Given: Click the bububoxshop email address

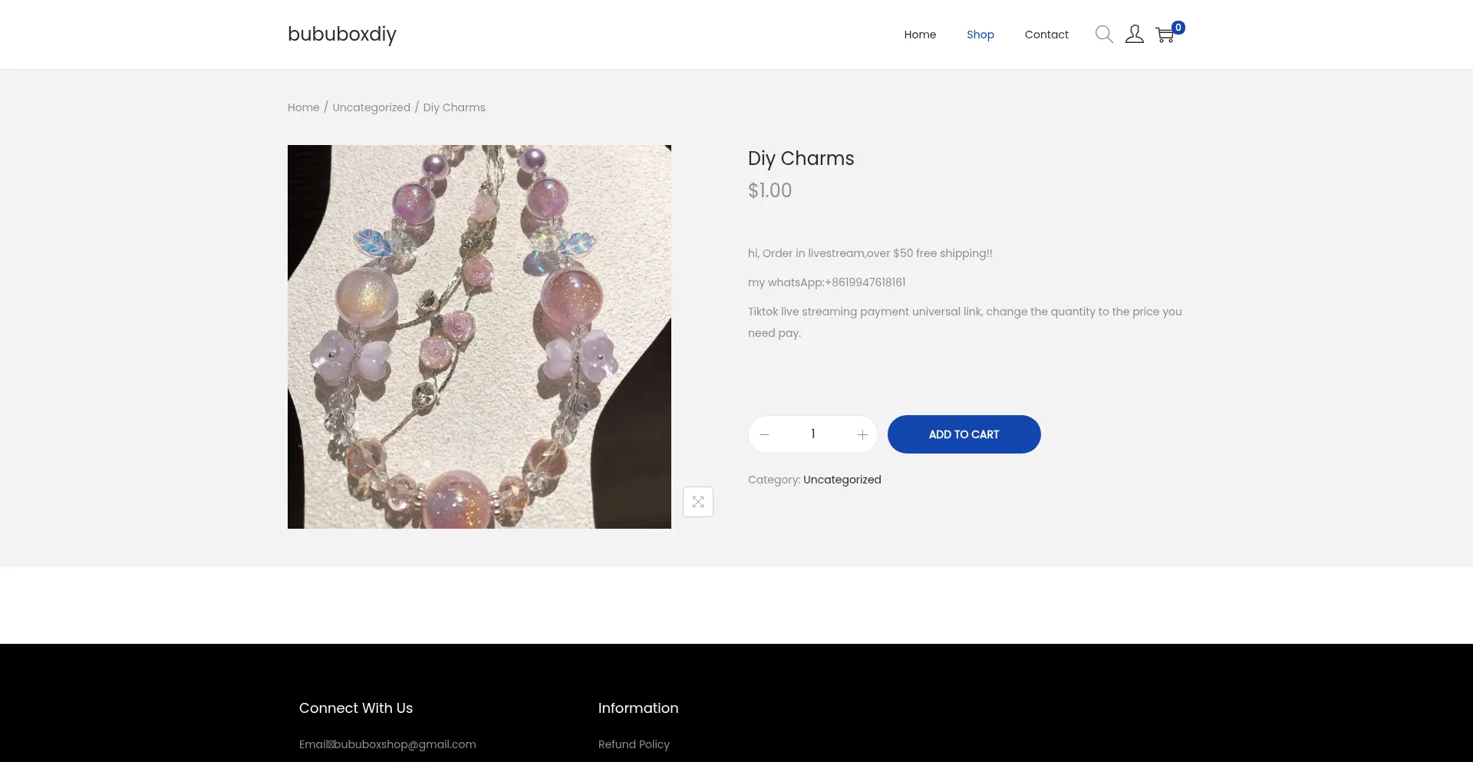Looking at the screenshot, I should [405, 744].
